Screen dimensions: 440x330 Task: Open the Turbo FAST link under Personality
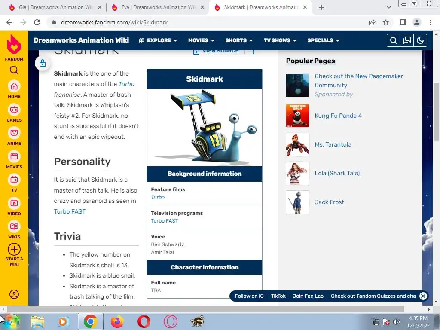(70, 211)
